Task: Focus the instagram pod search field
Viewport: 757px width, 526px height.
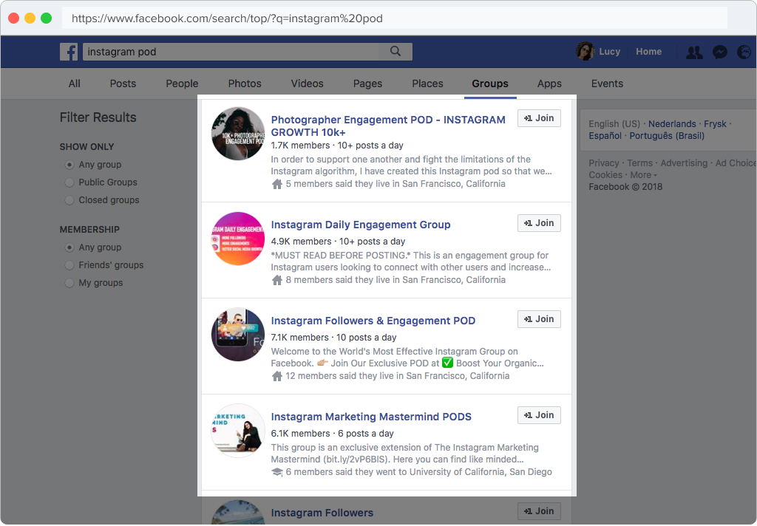Action: click(247, 52)
